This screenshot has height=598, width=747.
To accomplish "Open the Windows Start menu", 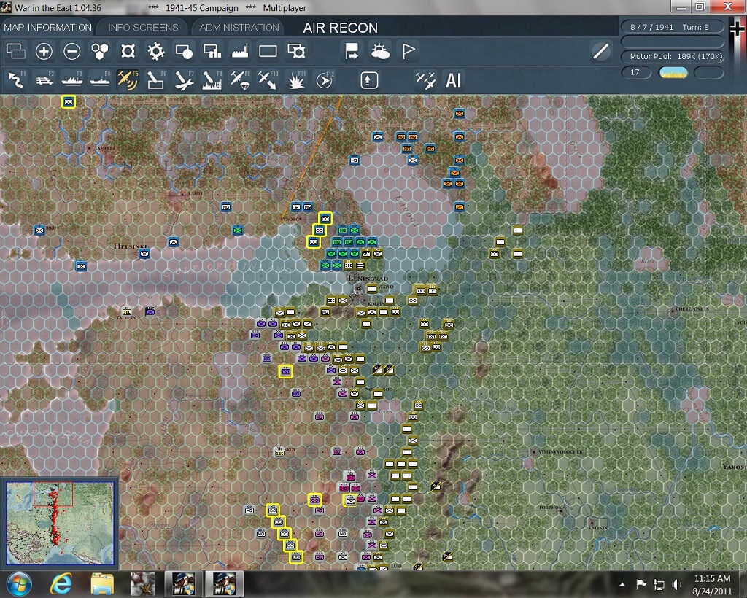I will tap(19, 584).
